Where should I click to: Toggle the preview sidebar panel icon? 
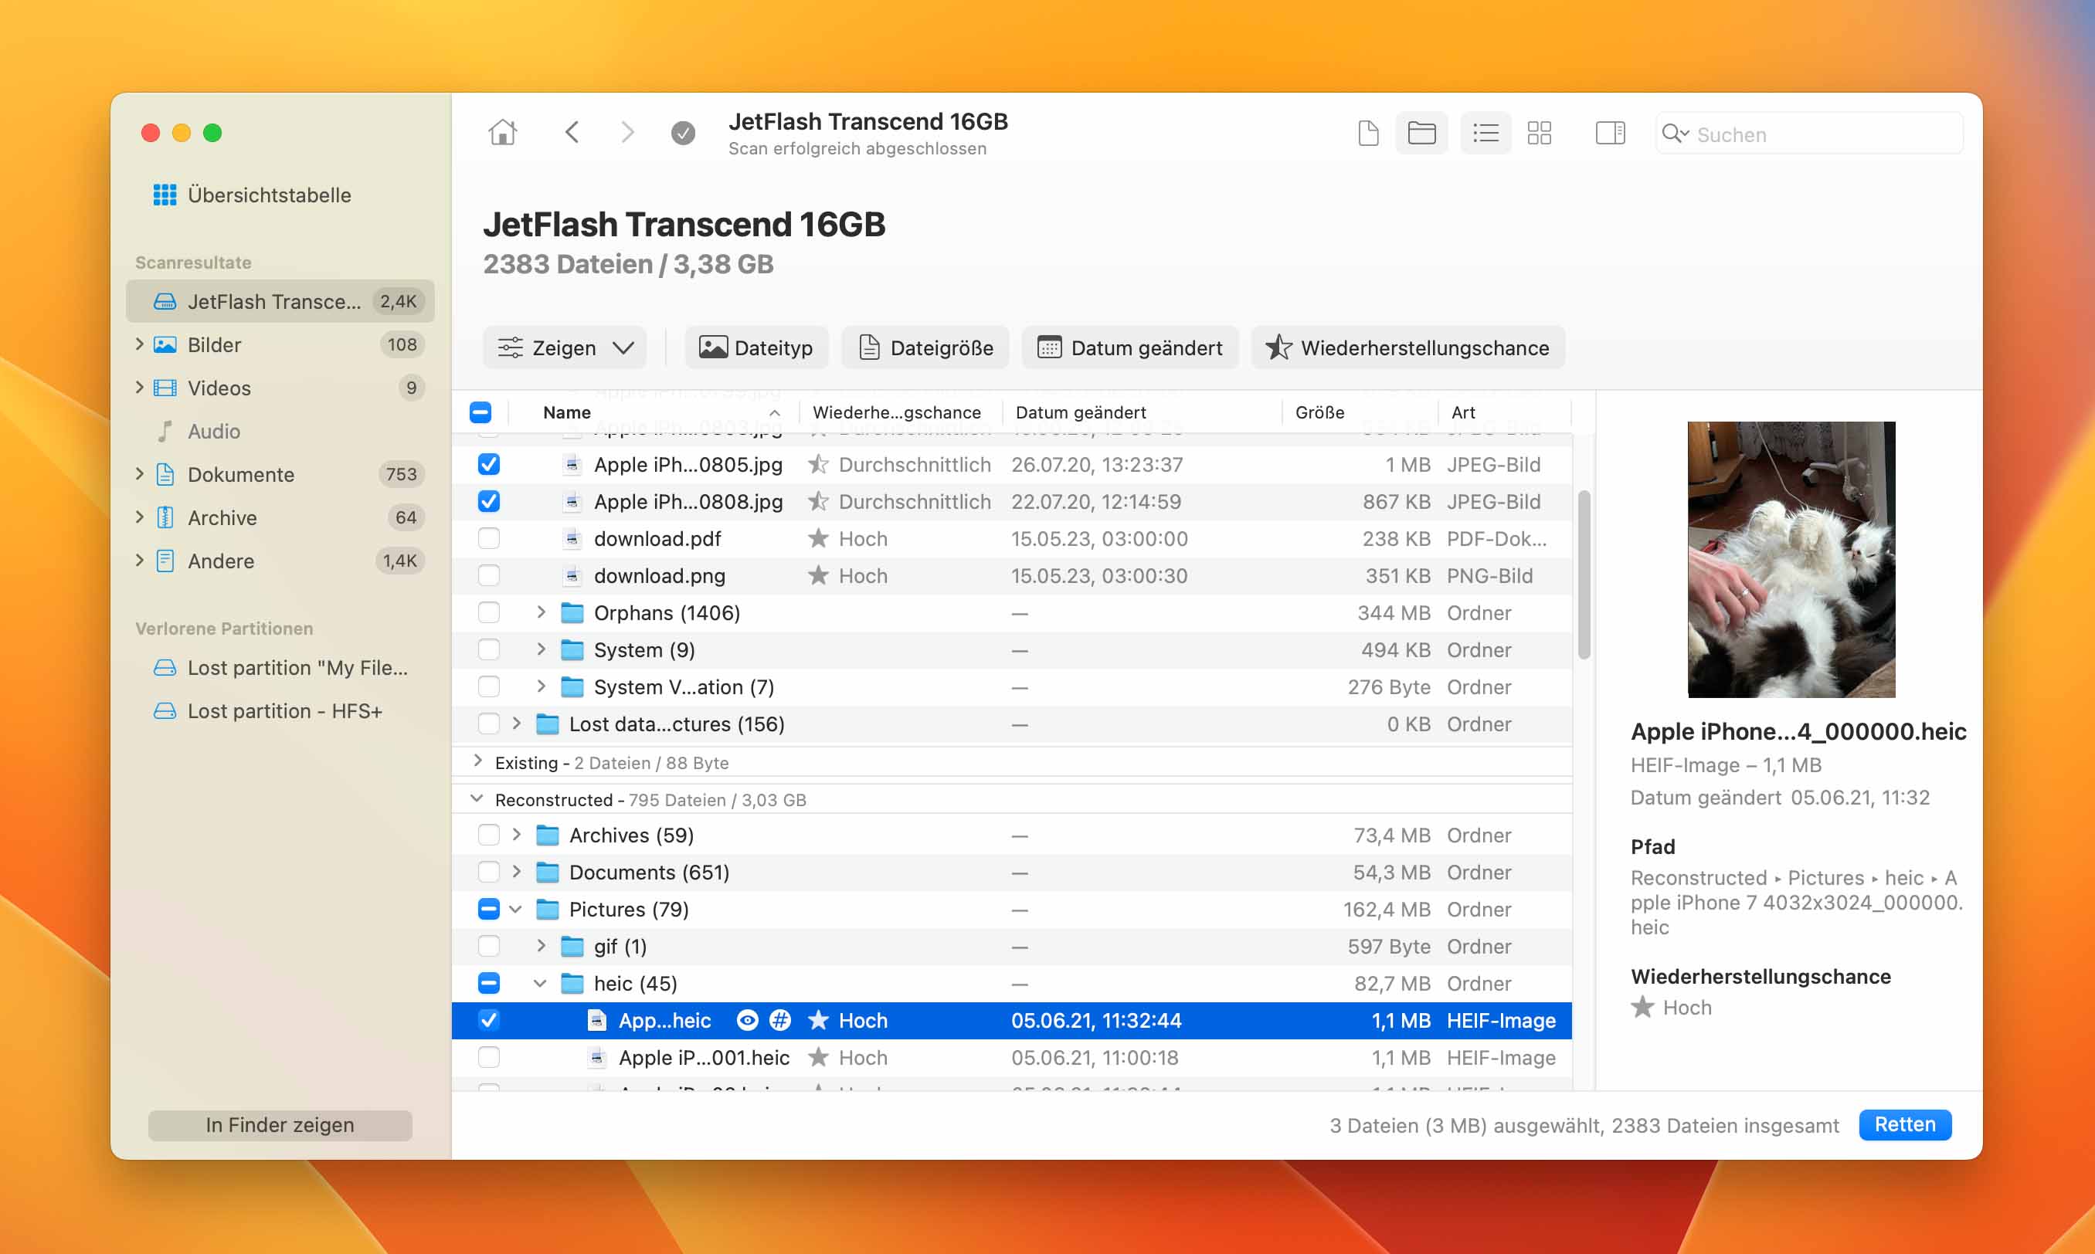point(1610,133)
